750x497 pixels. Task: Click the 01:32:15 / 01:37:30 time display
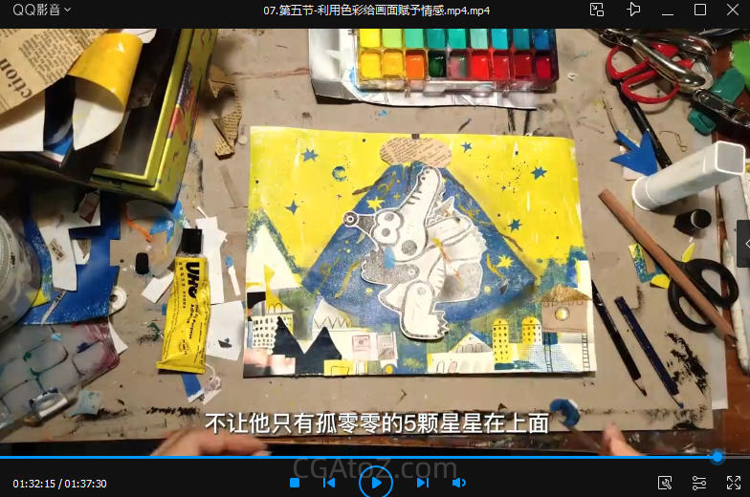pyautogui.click(x=59, y=484)
